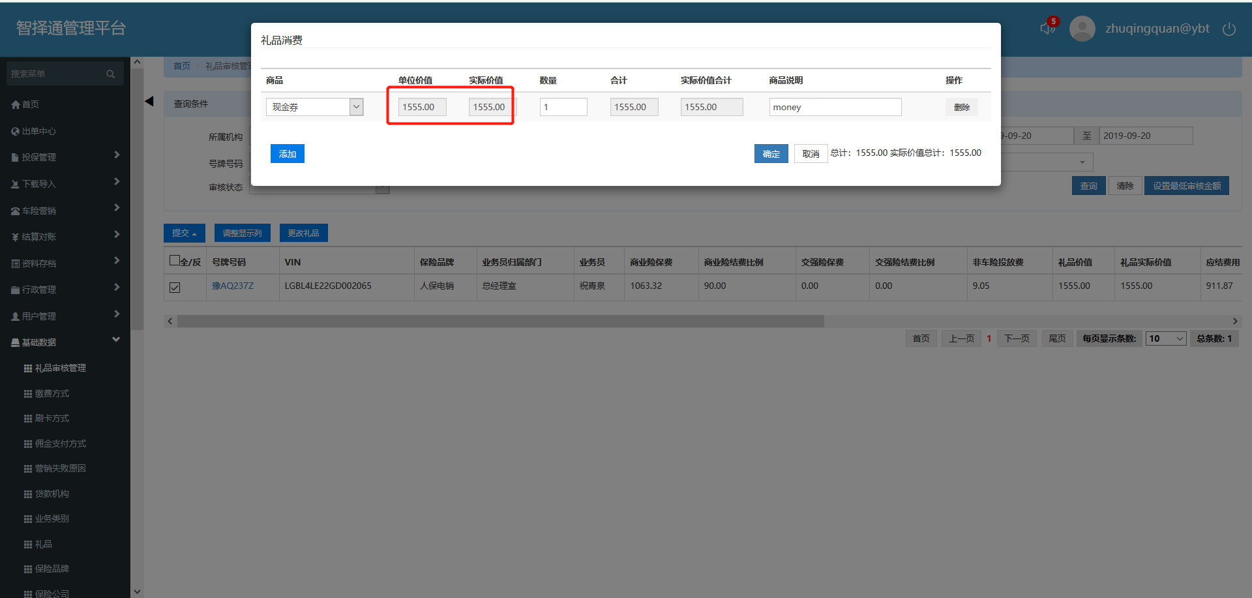1252x598 pixels.
Task: Click the search magnifier icon in menu search
Action: [111, 74]
